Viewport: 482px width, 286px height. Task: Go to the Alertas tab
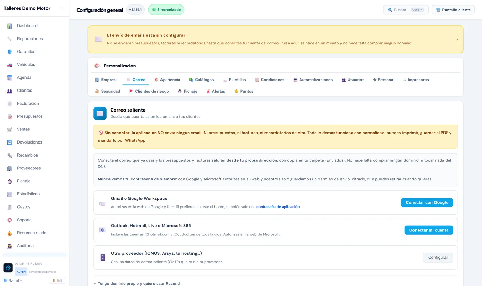coord(216,92)
